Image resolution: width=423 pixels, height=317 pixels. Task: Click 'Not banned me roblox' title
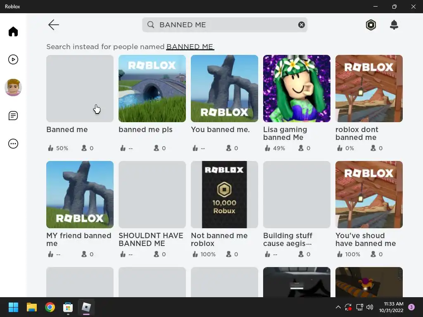pyautogui.click(x=219, y=239)
